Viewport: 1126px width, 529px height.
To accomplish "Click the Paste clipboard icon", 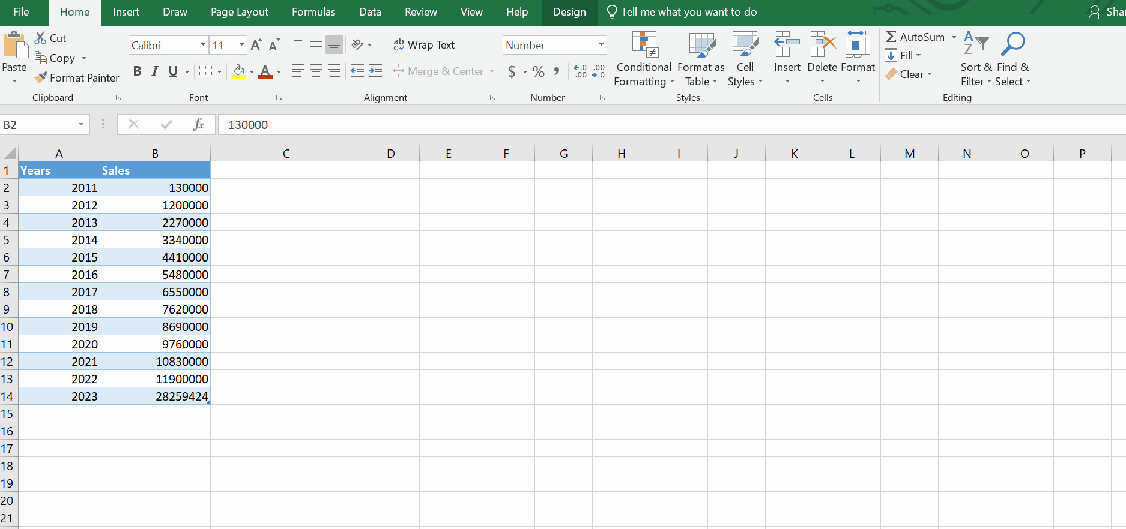I will tap(15, 46).
